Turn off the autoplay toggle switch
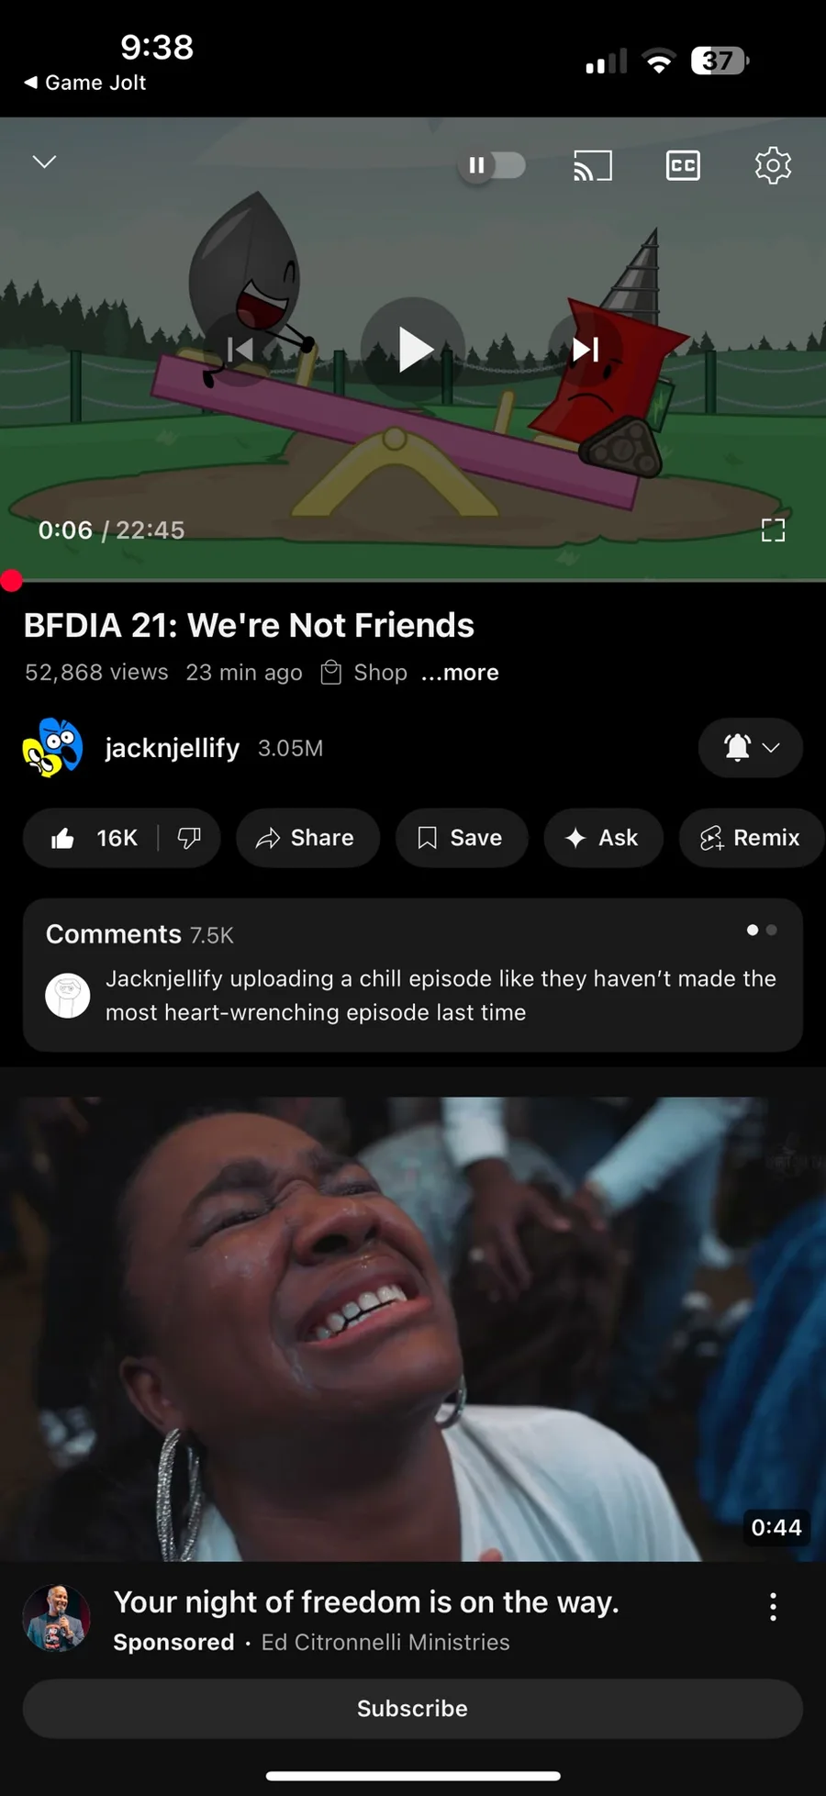The width and height of the screenshot is (826, 1796). (492, 165)
